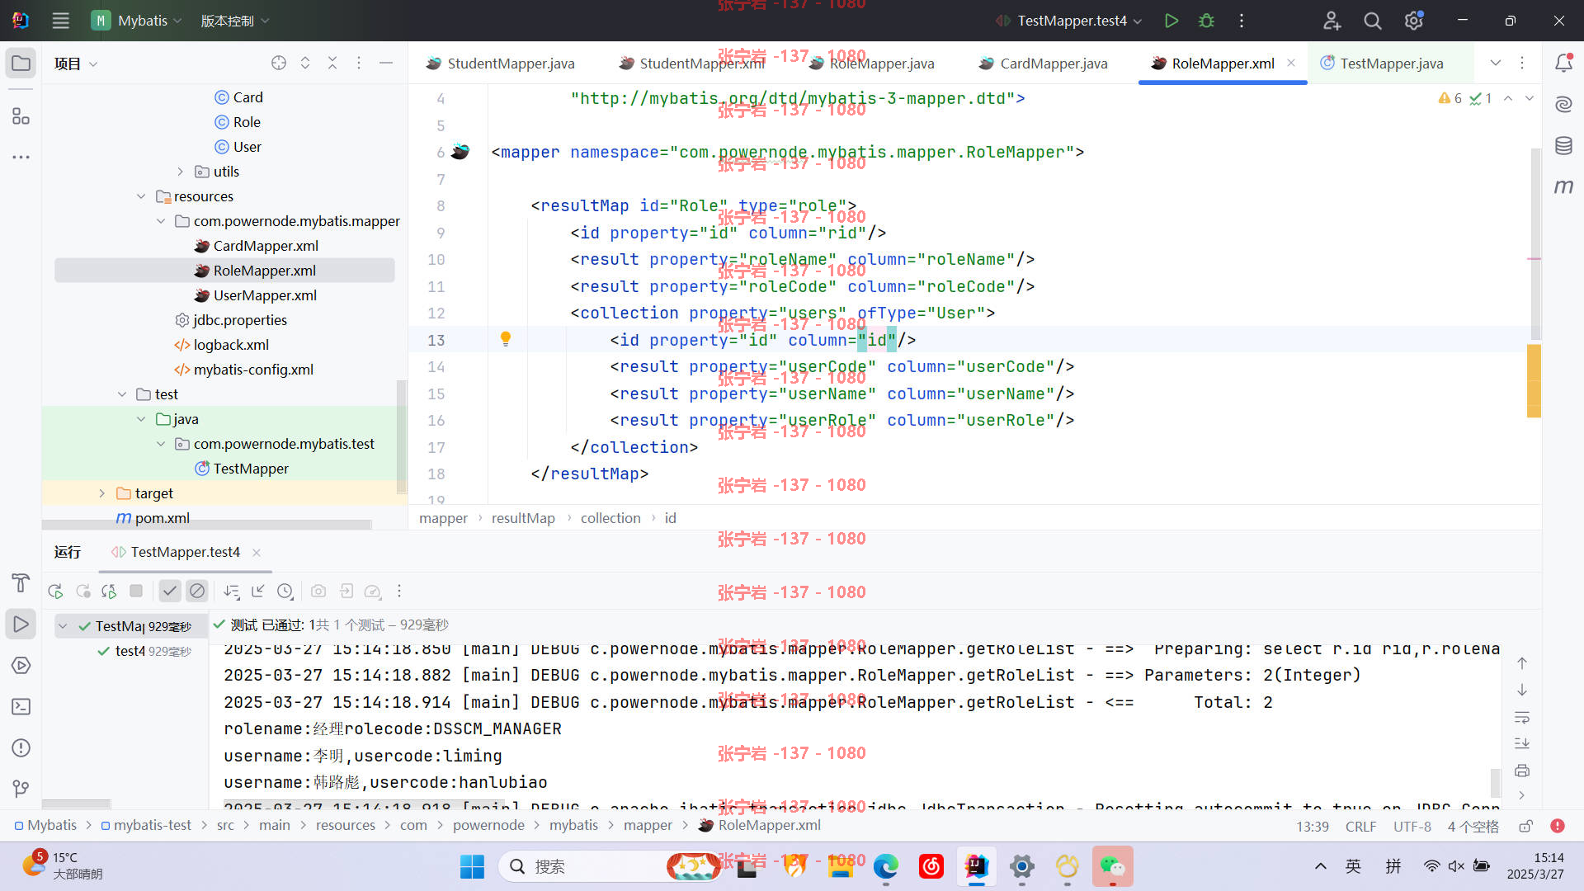Expand the utils folder
This screenshot has width=1584, height=891.
[181, 172]
